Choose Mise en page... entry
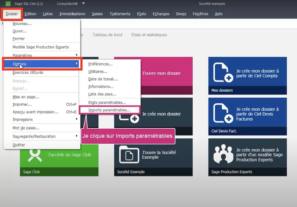Screen dimensions: 297x207 click(41, 97)
